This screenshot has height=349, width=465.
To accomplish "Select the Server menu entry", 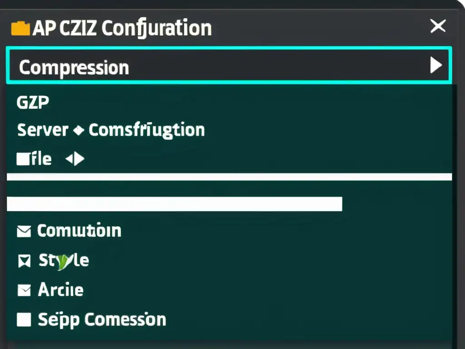I will pos(42,130).
